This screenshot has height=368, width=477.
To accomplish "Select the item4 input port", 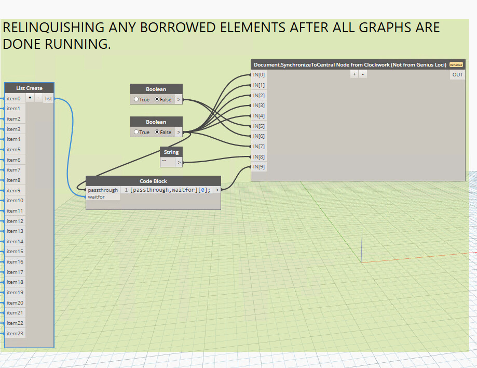I will [x=15, y=139].
